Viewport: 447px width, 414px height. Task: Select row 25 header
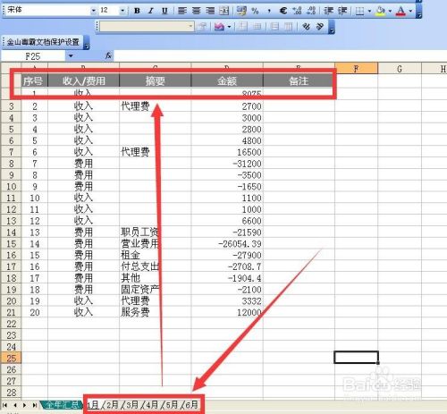coord(11,358)
